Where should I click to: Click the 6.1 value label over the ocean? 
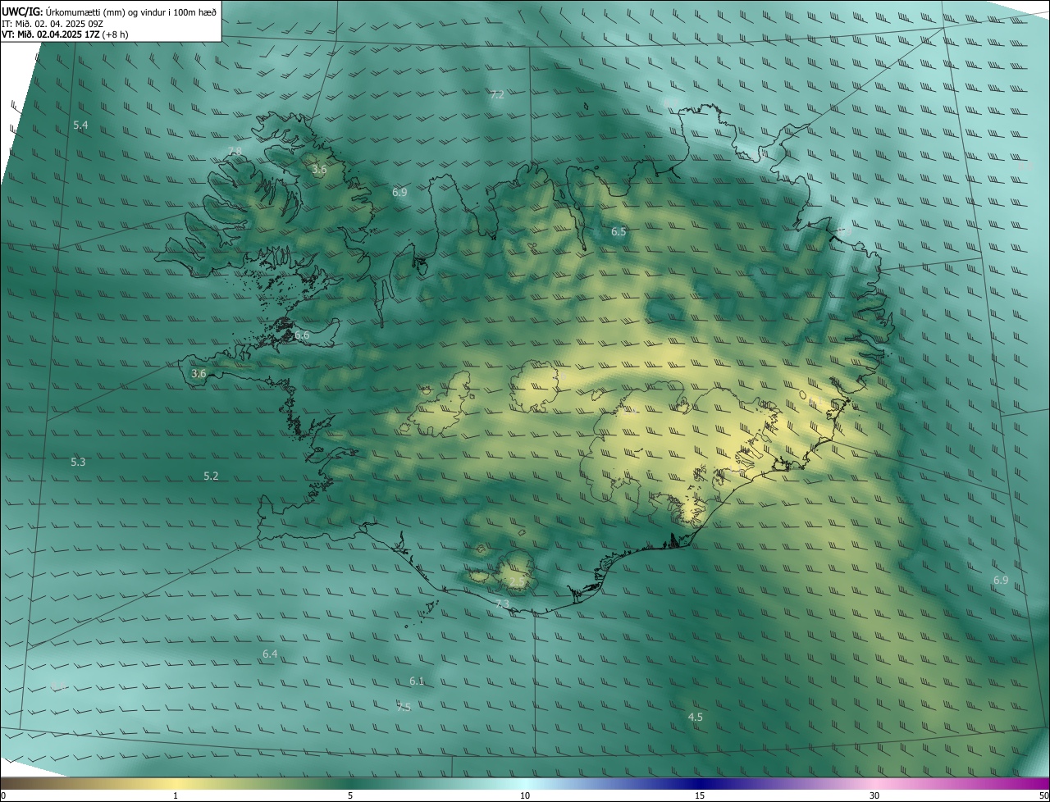pyautogui.click(x=417, y=682)
